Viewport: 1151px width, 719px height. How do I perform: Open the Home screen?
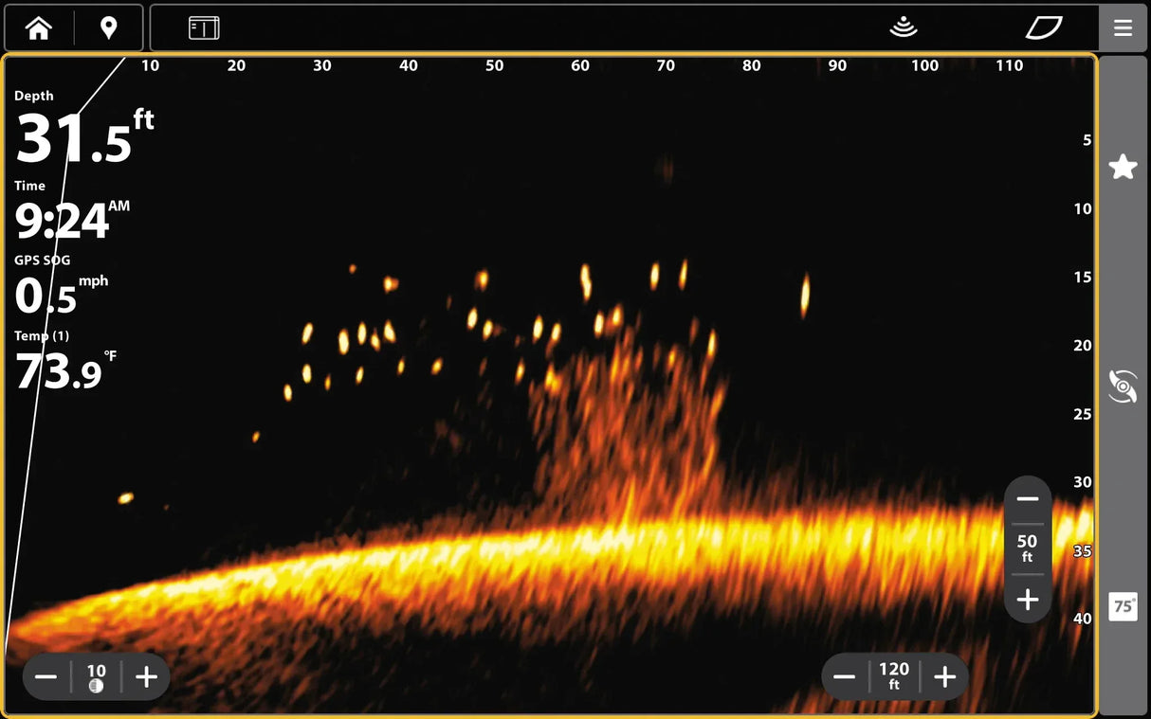click(x=38, y=27)
